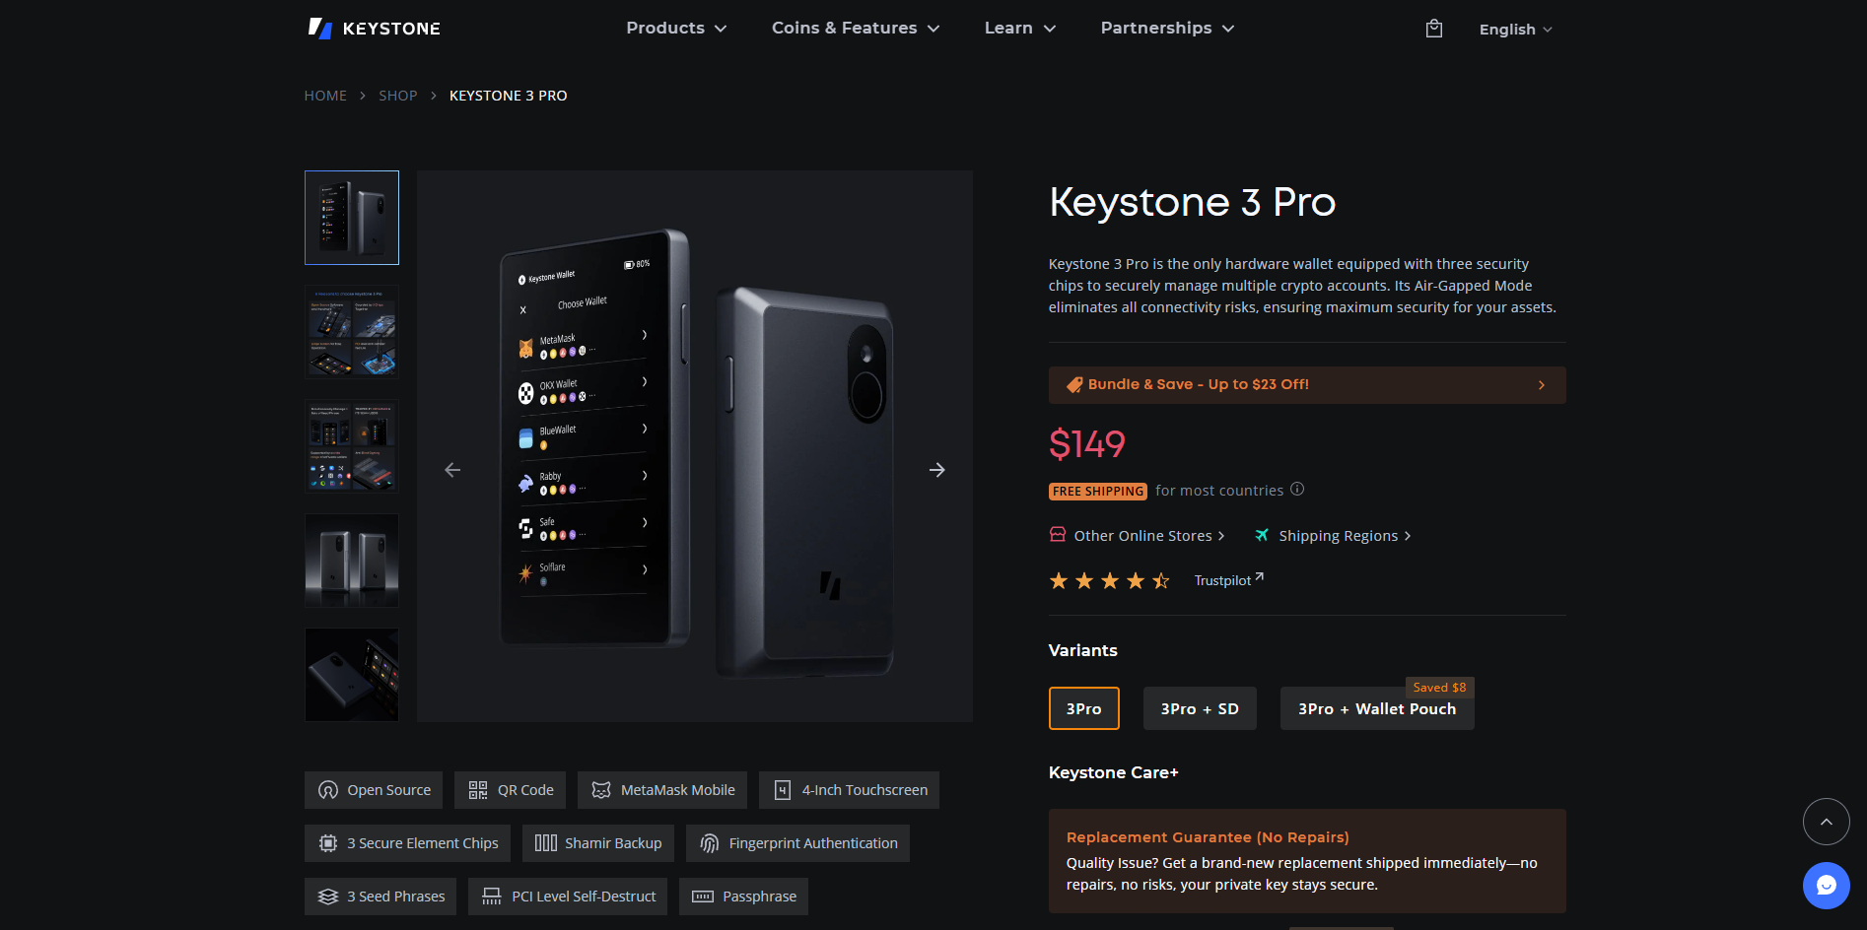The height and width of the screenshot is (930, 1867).
Task: Click the scroll-to-top arrow button
Action: pyautogui.click(x=1826, y=821)
